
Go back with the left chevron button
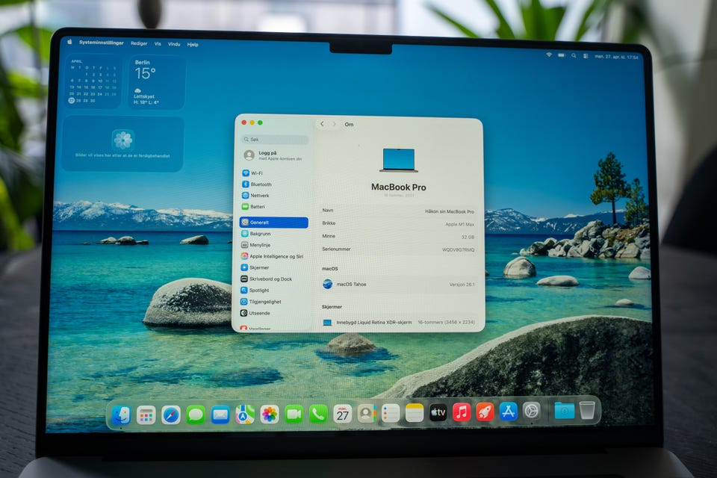[x=323, y=124]
